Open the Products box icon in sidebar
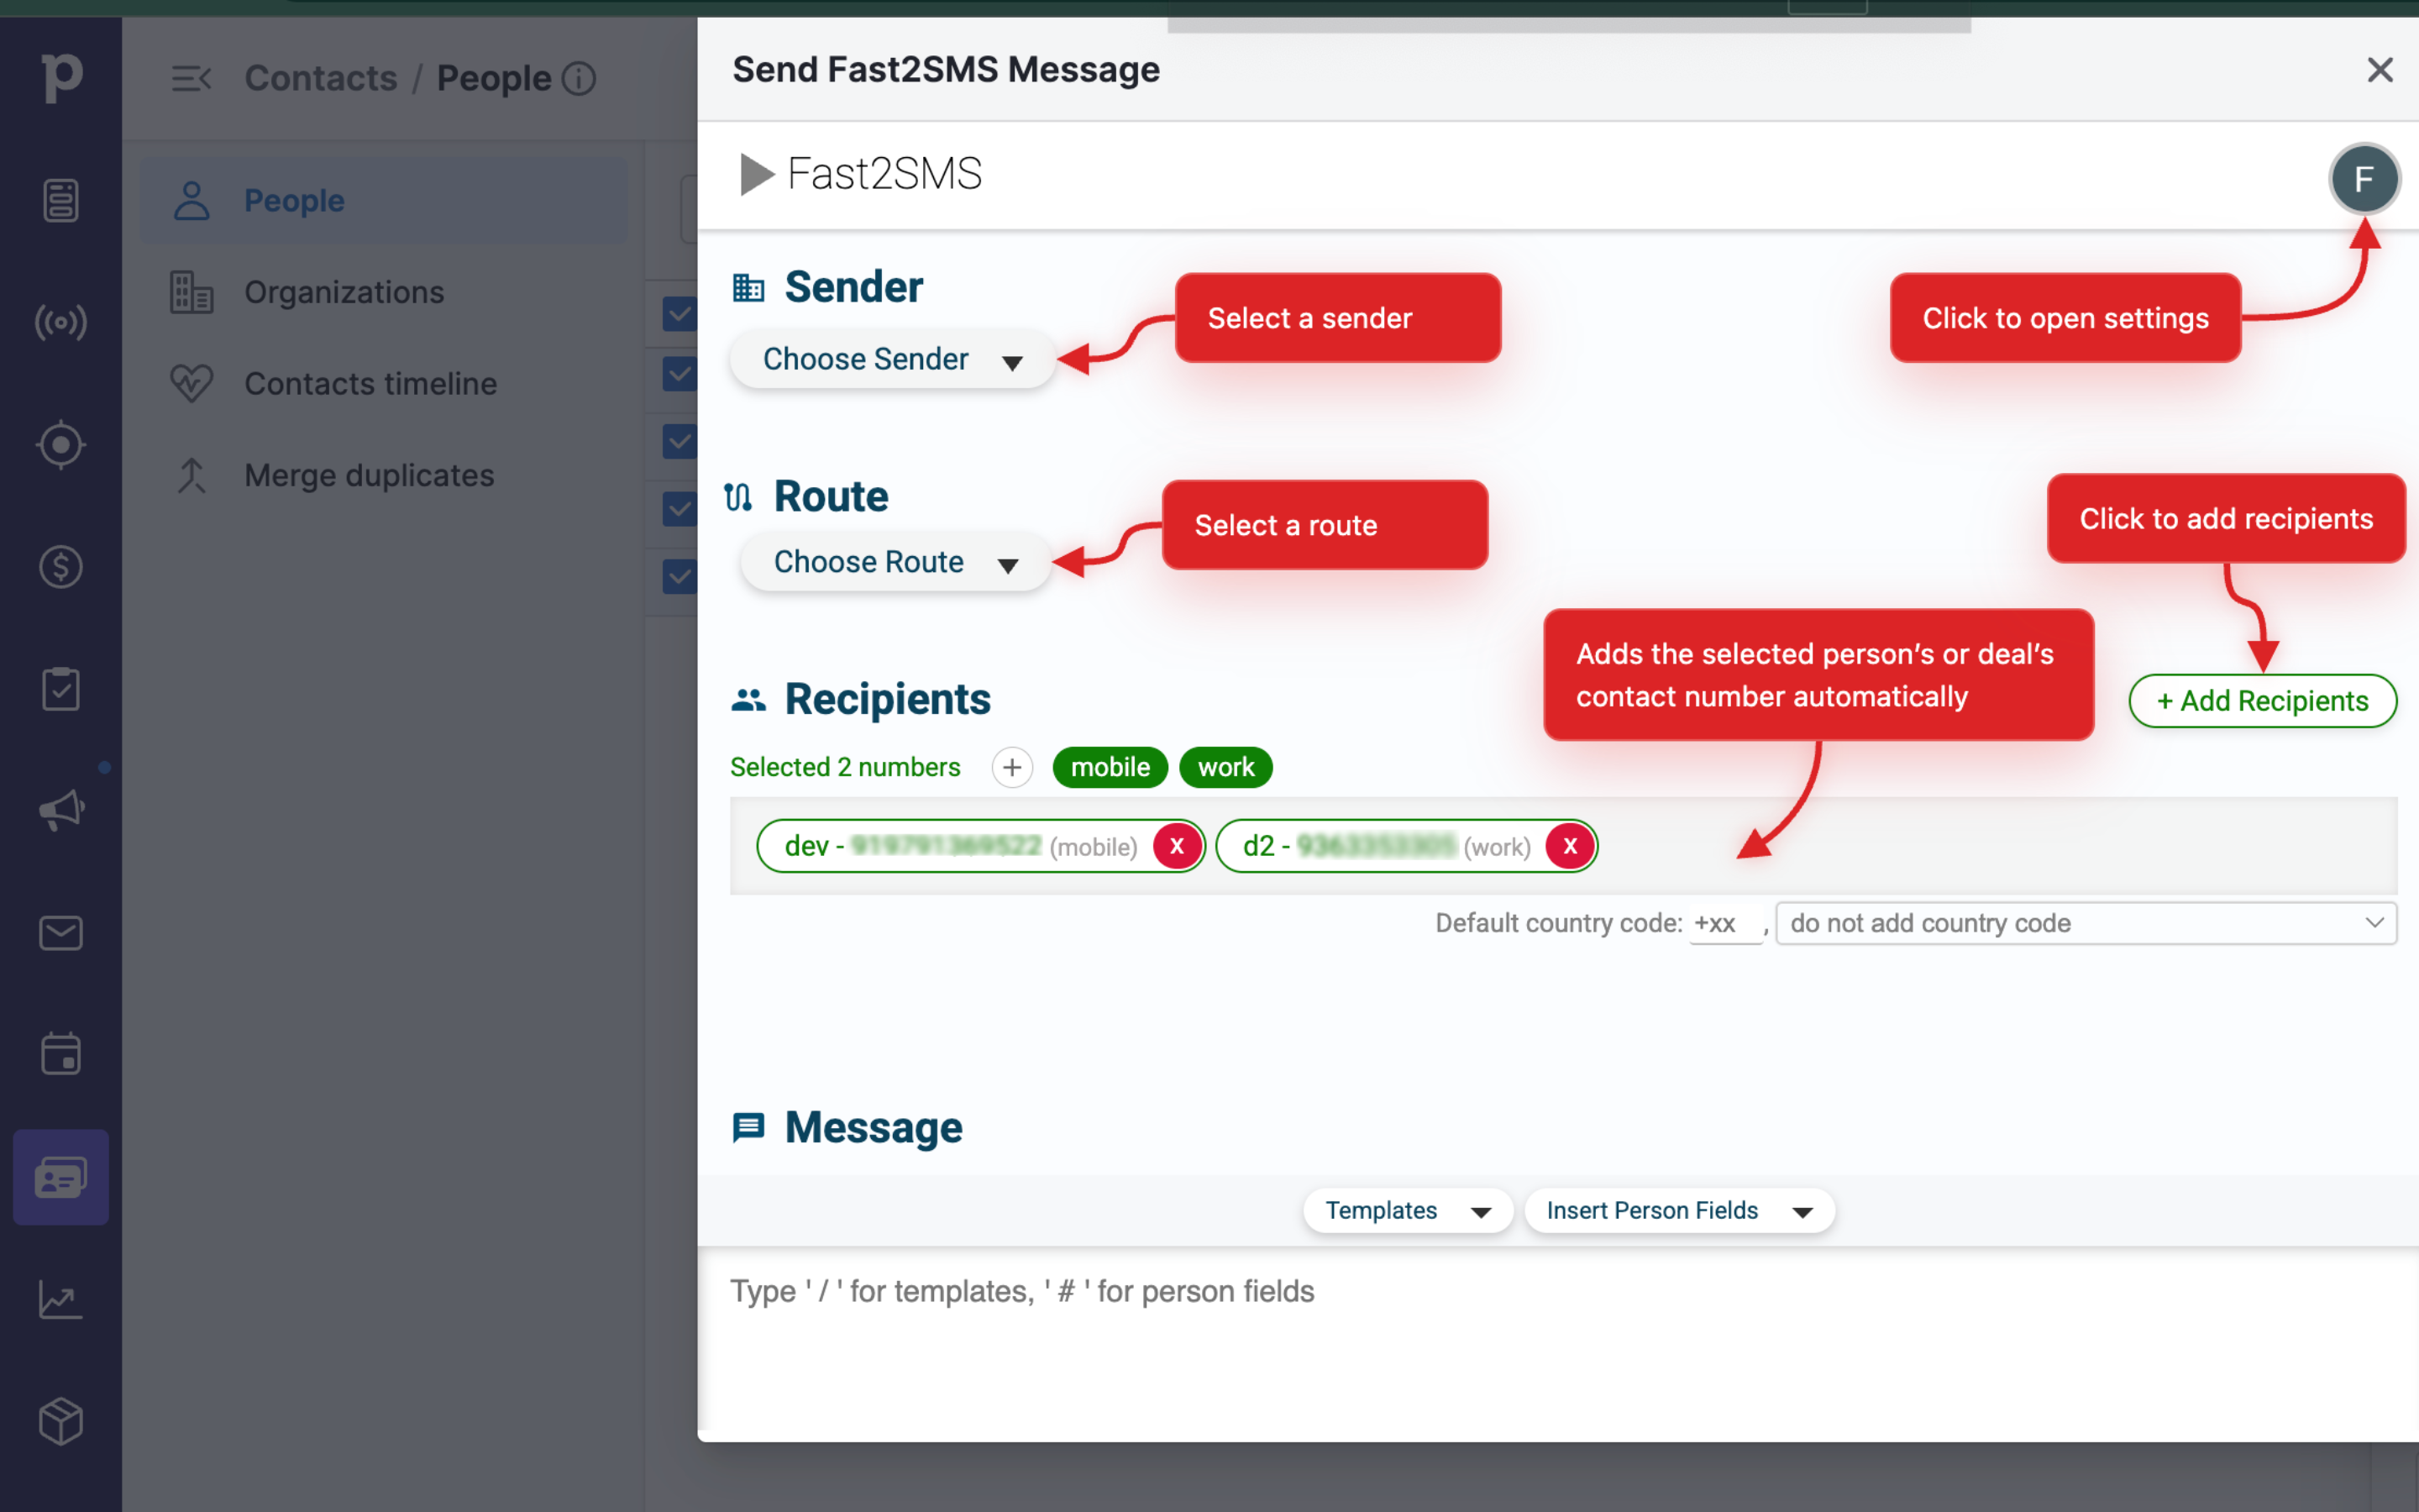The height and width of the screenshot is (1512, 2419). (60, 1421)
